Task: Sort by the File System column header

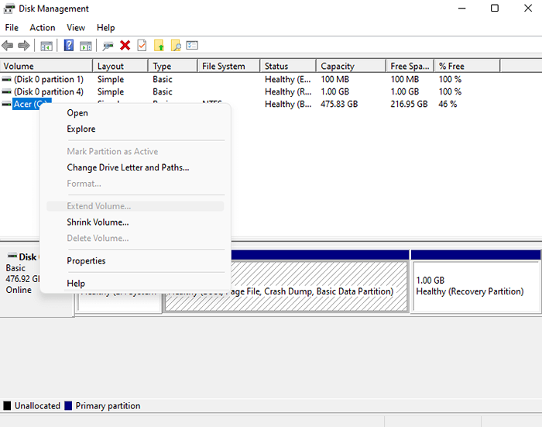Action: tap(228, 66)
